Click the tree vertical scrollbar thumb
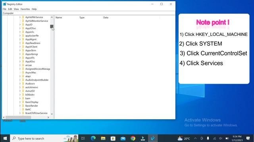This screenshot has width=254, height=142. click(x=52, y=26)
